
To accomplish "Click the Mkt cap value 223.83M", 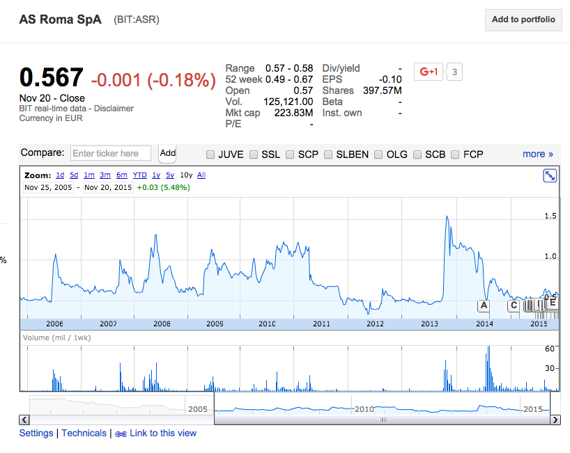I will pos(294,113).
